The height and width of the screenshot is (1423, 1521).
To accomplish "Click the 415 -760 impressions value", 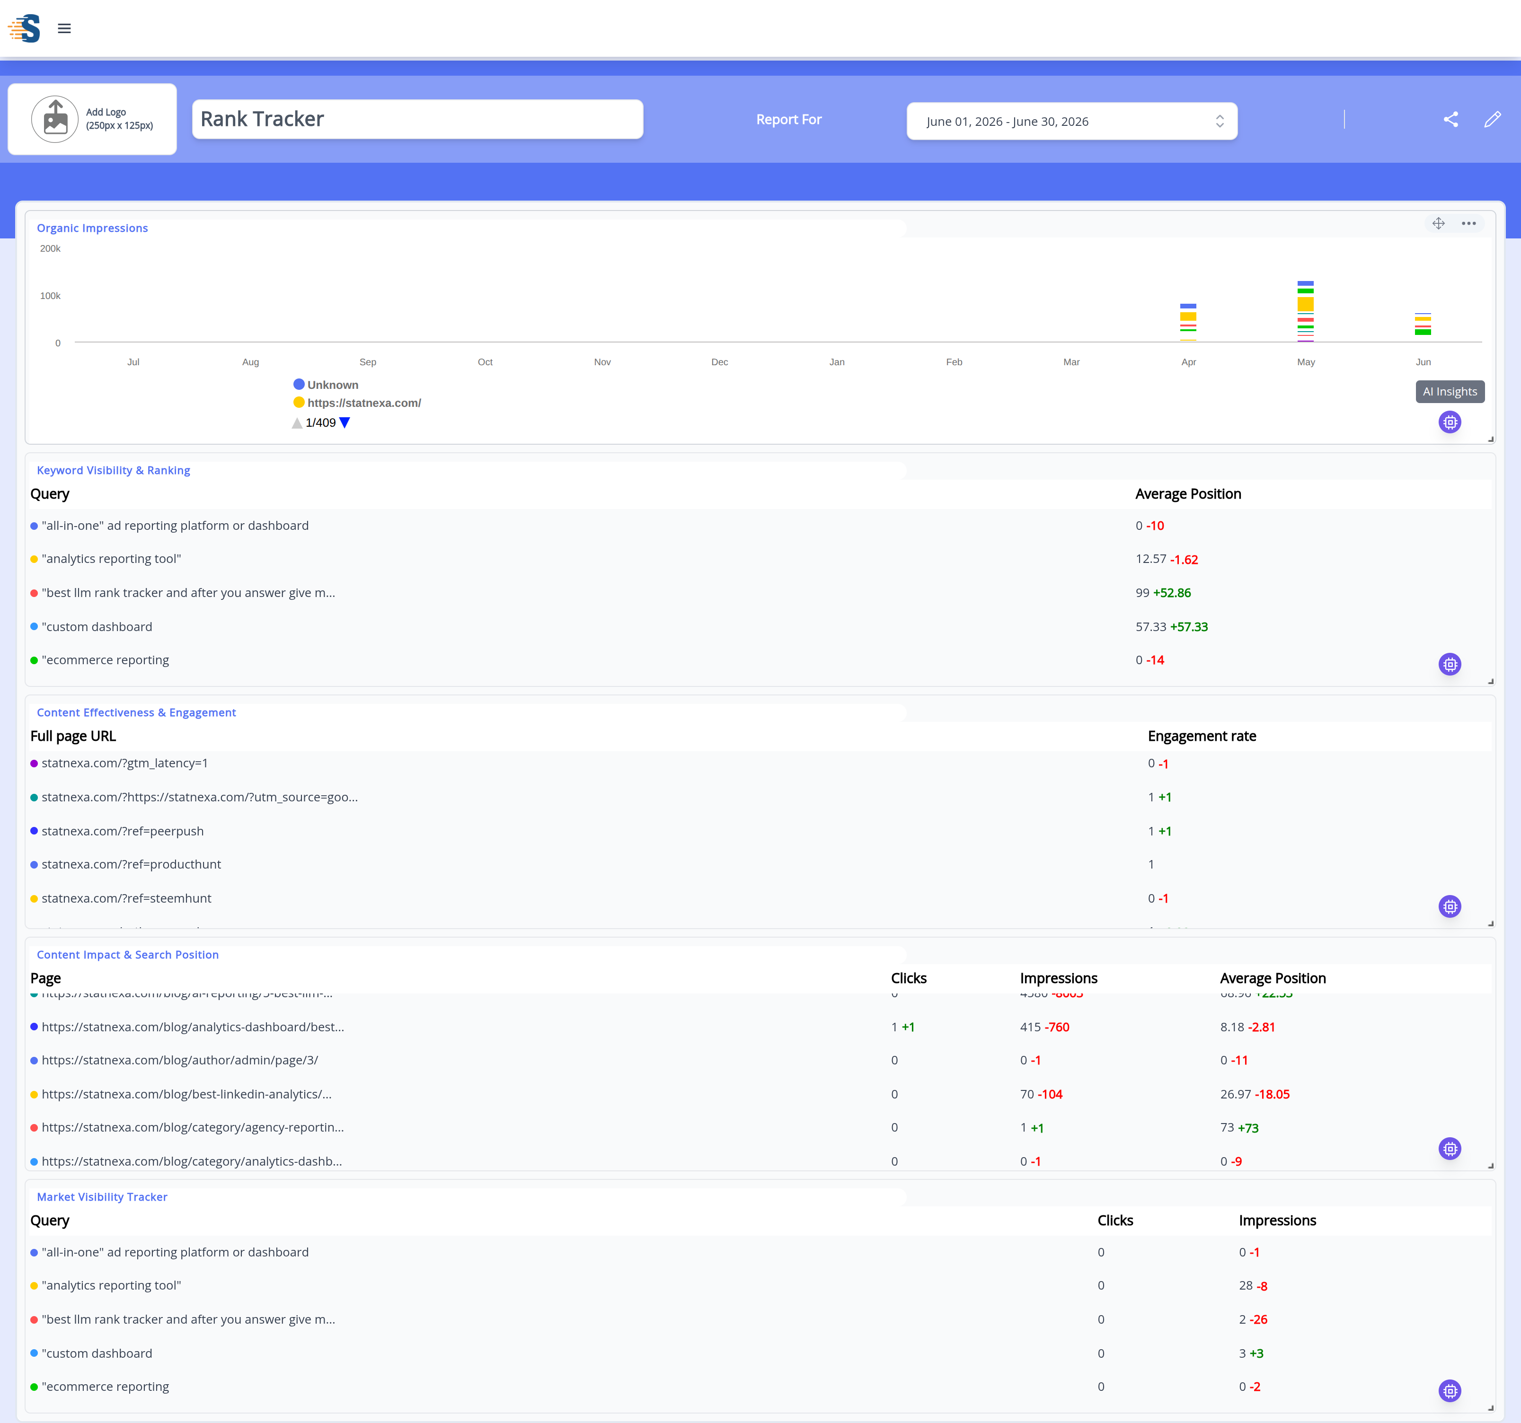I will (x=1044, y=1027).
